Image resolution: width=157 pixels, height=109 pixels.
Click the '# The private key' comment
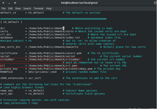pos(107,69)
